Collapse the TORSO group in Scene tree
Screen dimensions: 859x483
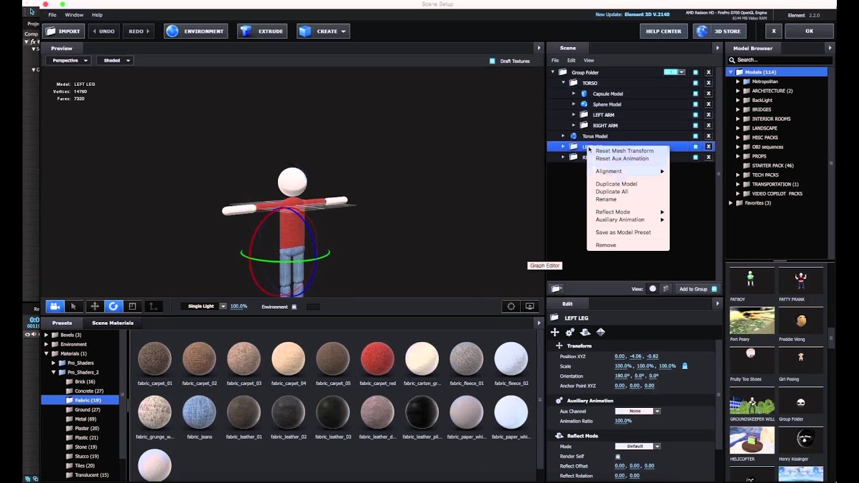pyautogui.click(x=564, y=83)
